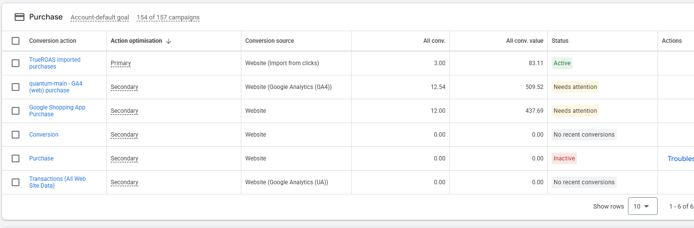Viewport: 694px width, 228px height.
Task: Open the Show rows dropdown
Action: tap(642, 206)
